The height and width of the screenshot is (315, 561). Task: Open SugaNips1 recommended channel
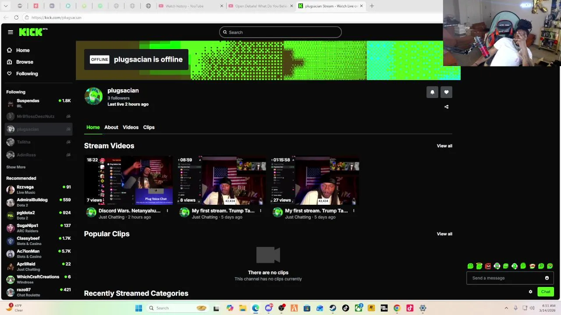click(x=39, y=228)
